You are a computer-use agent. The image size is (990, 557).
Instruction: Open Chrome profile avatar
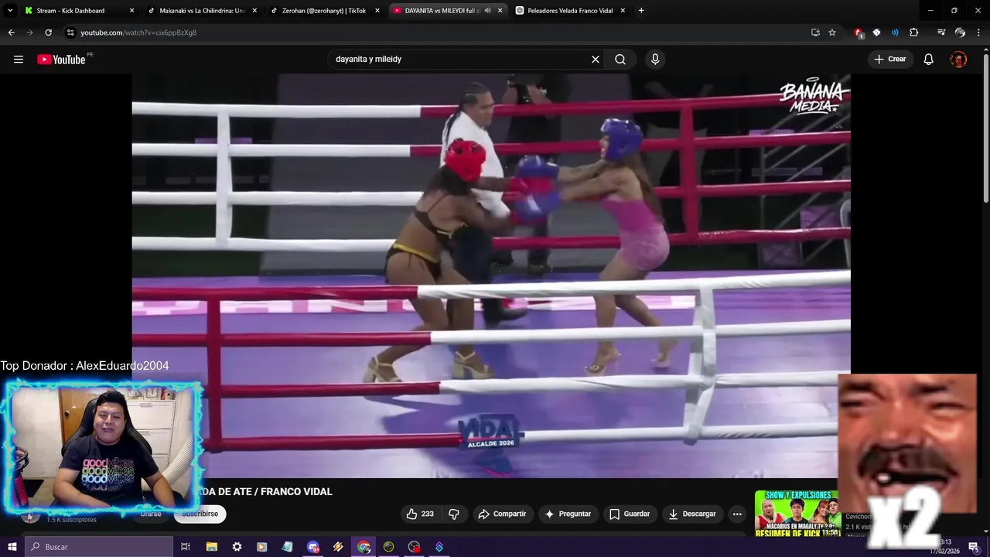[x=960, y=32]
